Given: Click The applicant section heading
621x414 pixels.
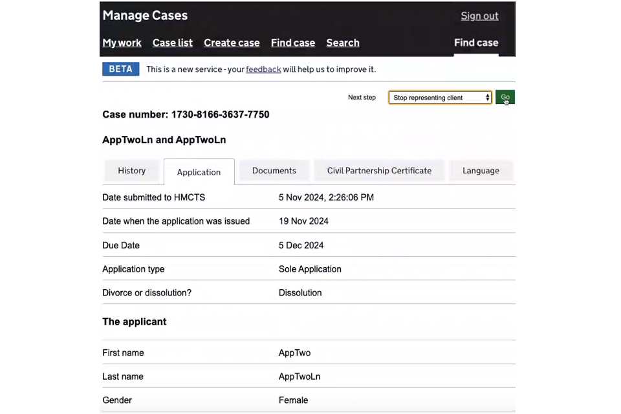Looking at the screenshot, I should point(135,321).
